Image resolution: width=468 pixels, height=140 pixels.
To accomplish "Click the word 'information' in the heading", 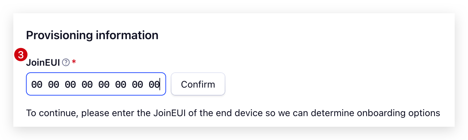I will coord(127,35).
